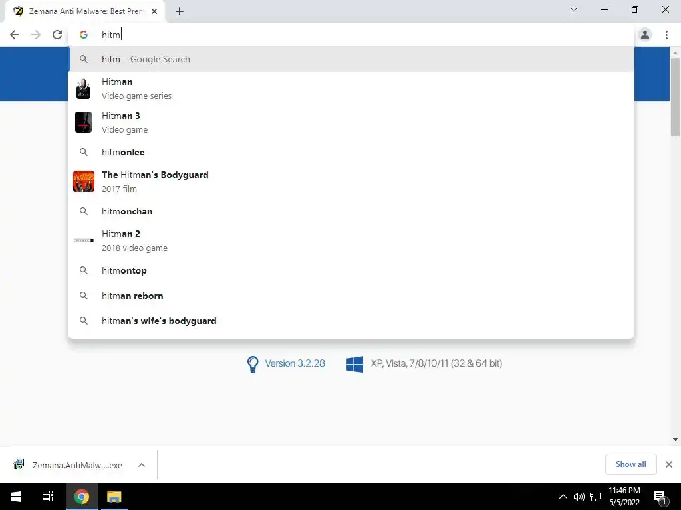Pick the Hitman 2 2018 game suggestion
Image resolution: width=681 pixels, height=510 pixels.
[x=351, y=240]
